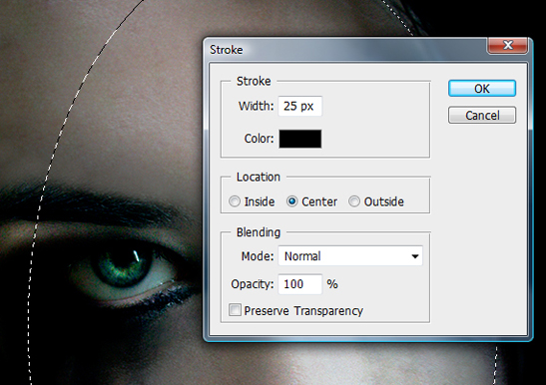
Task: Open the black stroke Color swatch
Action: click(299, 139)
